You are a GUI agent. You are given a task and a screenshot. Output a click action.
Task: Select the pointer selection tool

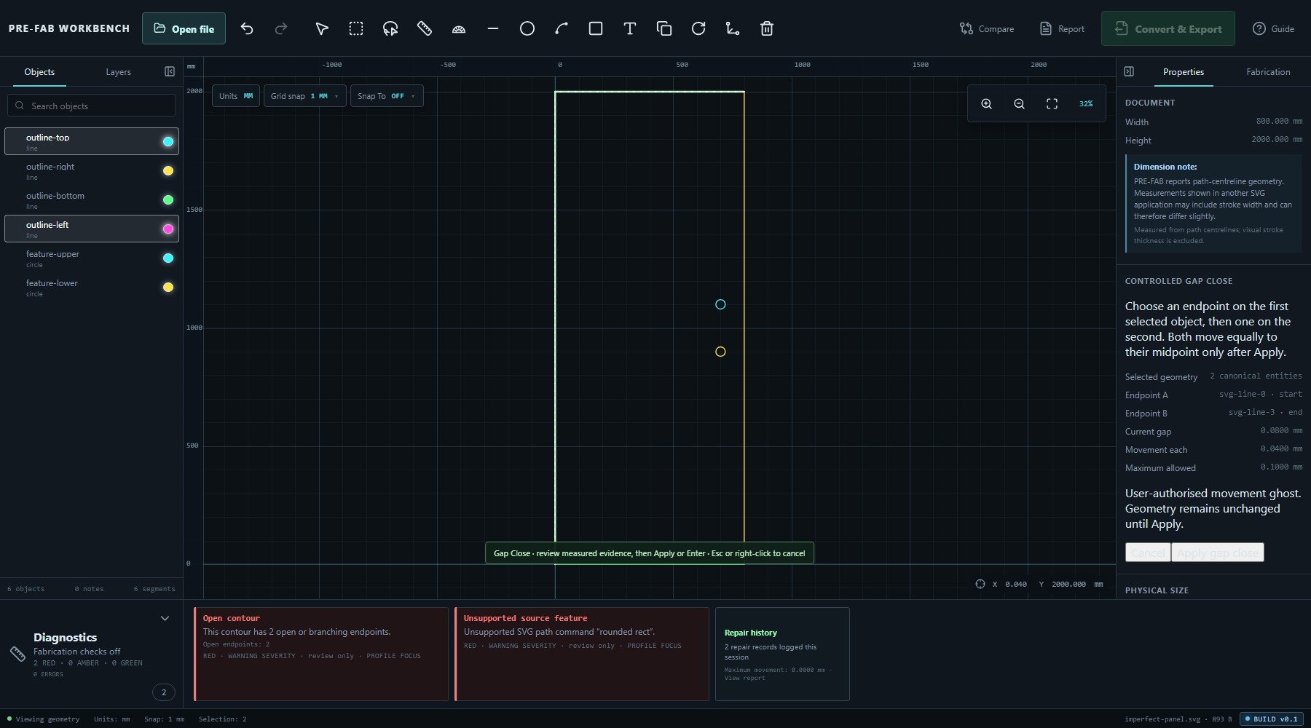322,28
